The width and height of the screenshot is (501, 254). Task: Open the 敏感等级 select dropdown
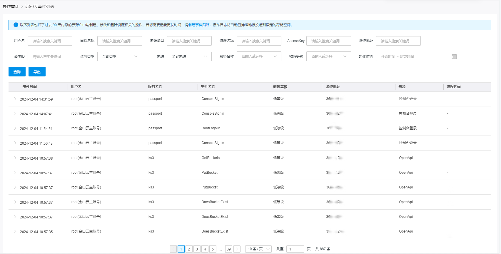(x=328, y=56)
